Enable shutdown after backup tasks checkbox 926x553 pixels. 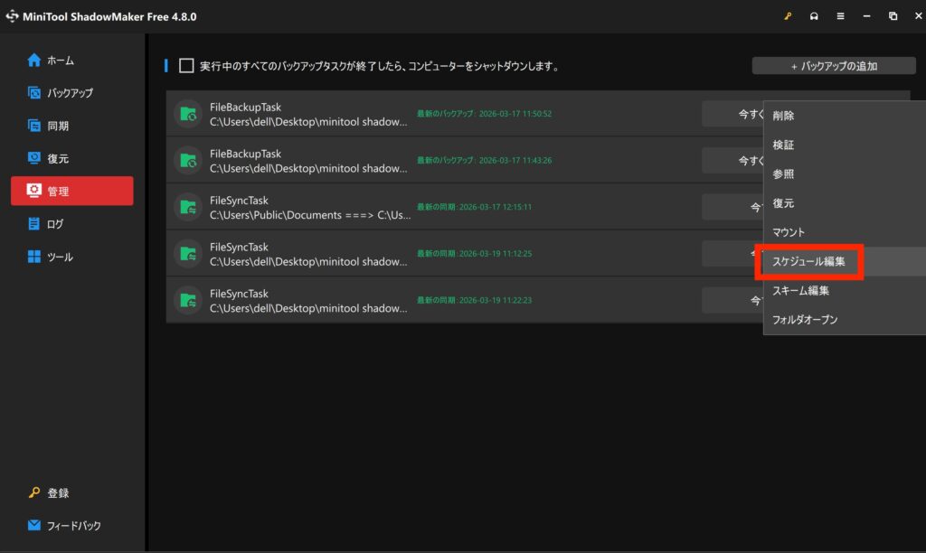pyautogui.click(x=186, y=66)
